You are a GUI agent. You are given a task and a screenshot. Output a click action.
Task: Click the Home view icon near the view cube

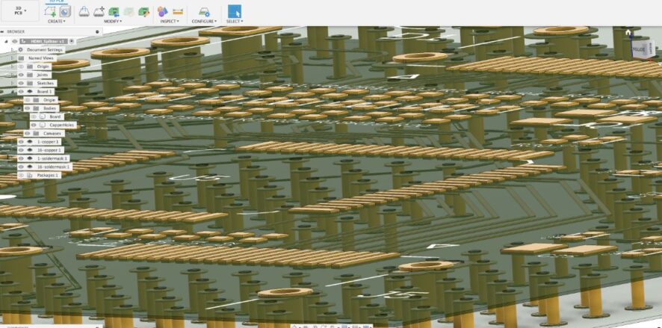[x=628, y=33]
